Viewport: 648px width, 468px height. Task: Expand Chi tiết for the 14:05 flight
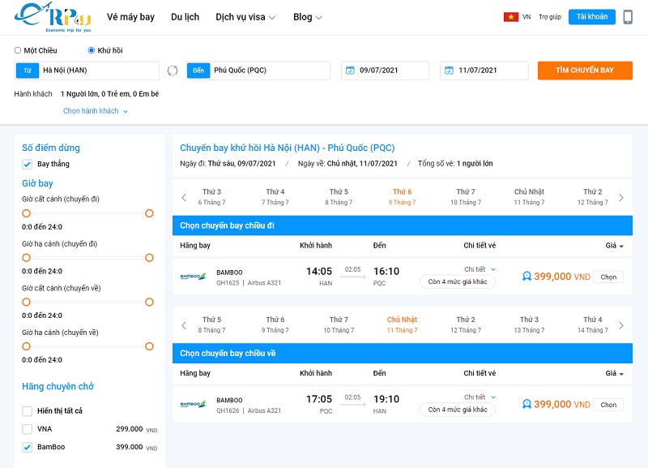pyautogui.click(x=480, y=269)
